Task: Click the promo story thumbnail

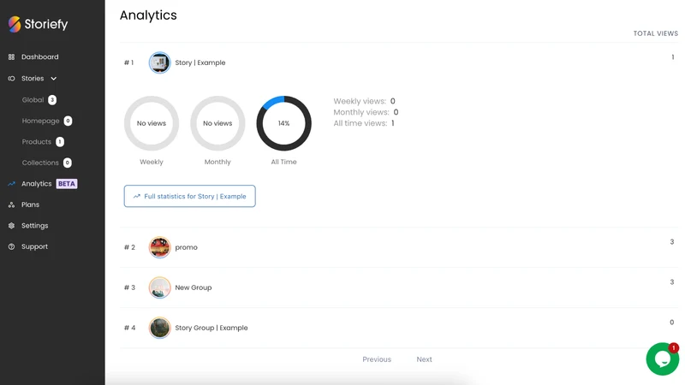Action: coord(159,247)
